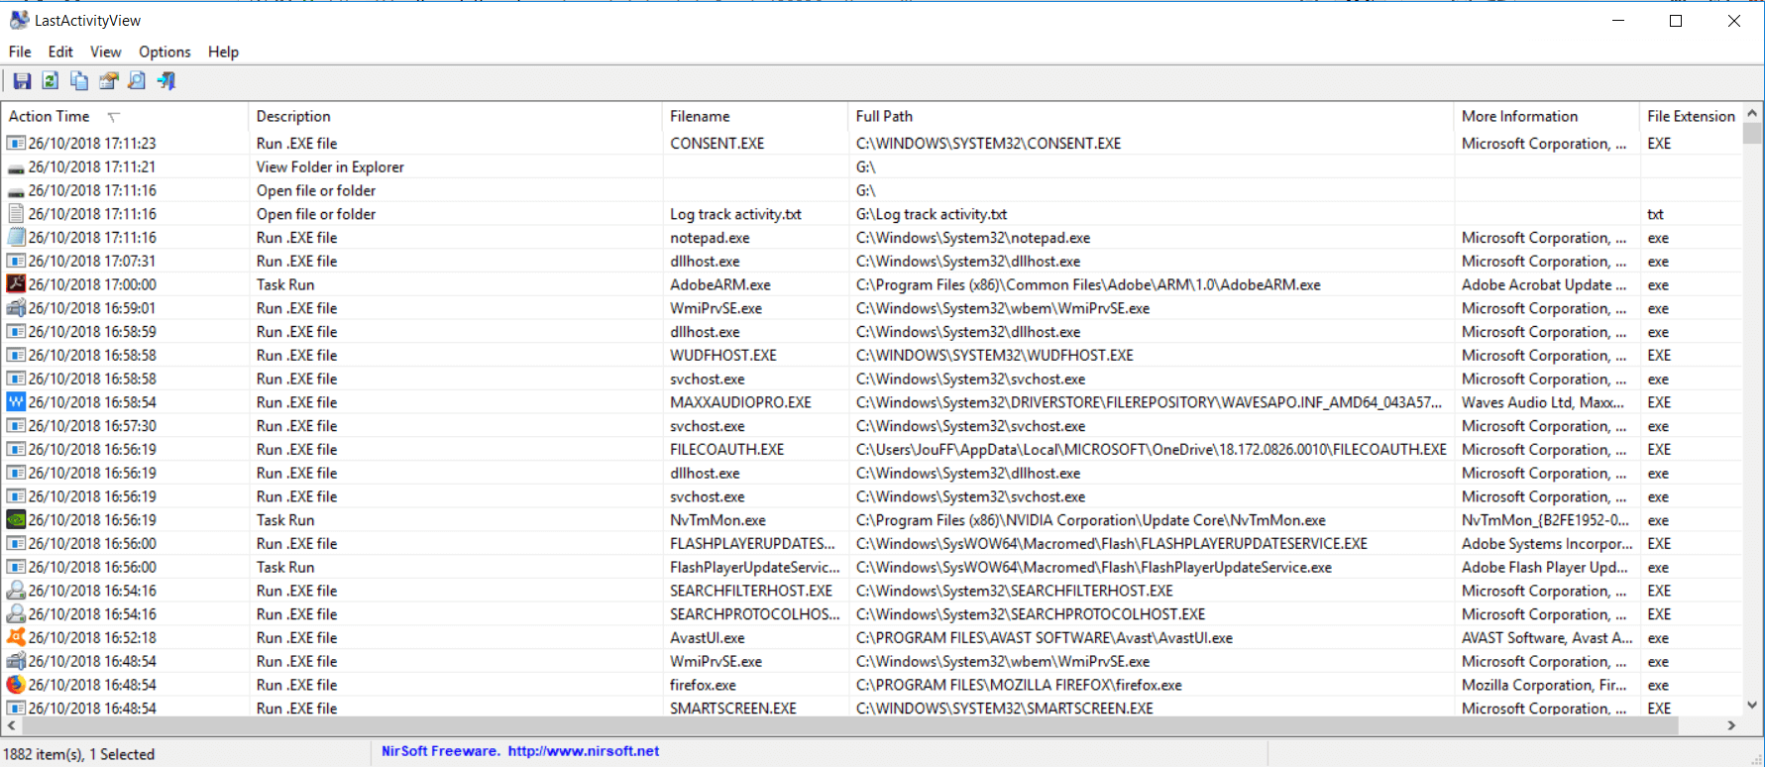Sort by the Action Time column header
Screen dimensions: 1765x767
point(125,116)
